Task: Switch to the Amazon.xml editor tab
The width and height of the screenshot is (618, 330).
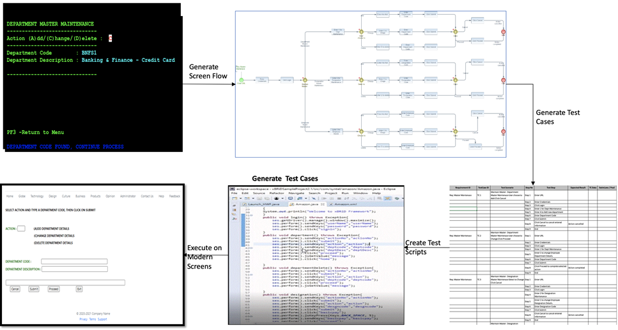Action: click(344, 204)
